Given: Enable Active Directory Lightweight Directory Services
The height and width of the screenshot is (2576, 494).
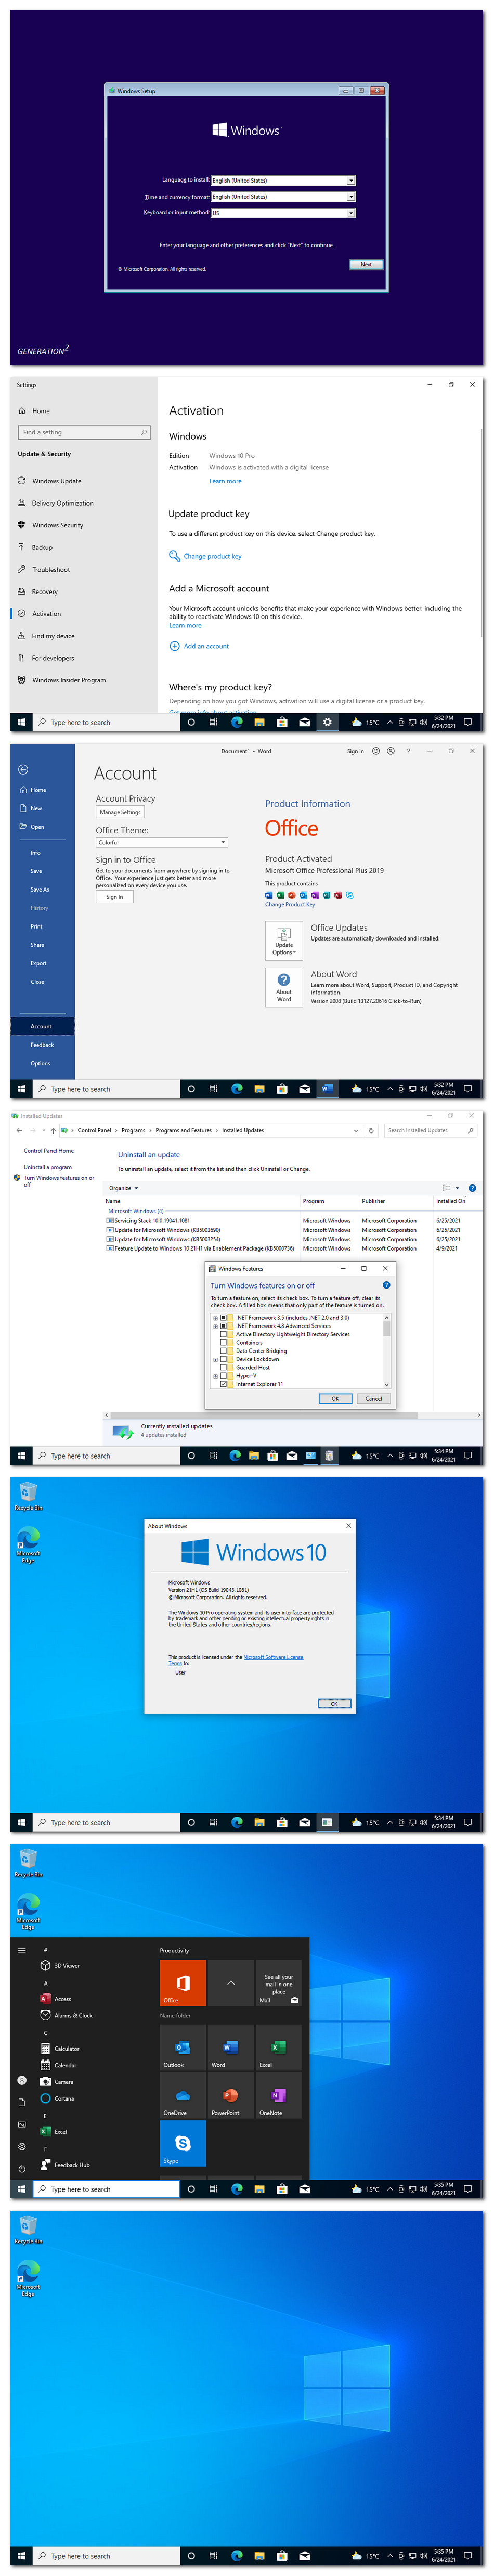Looking at the screenshot, I should [223, 1334].
